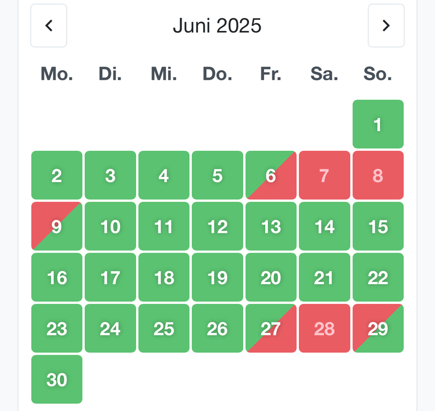Screen dimensions: 435x411
Task: Pick June 16 in the calendar
Action: (57, 277)
